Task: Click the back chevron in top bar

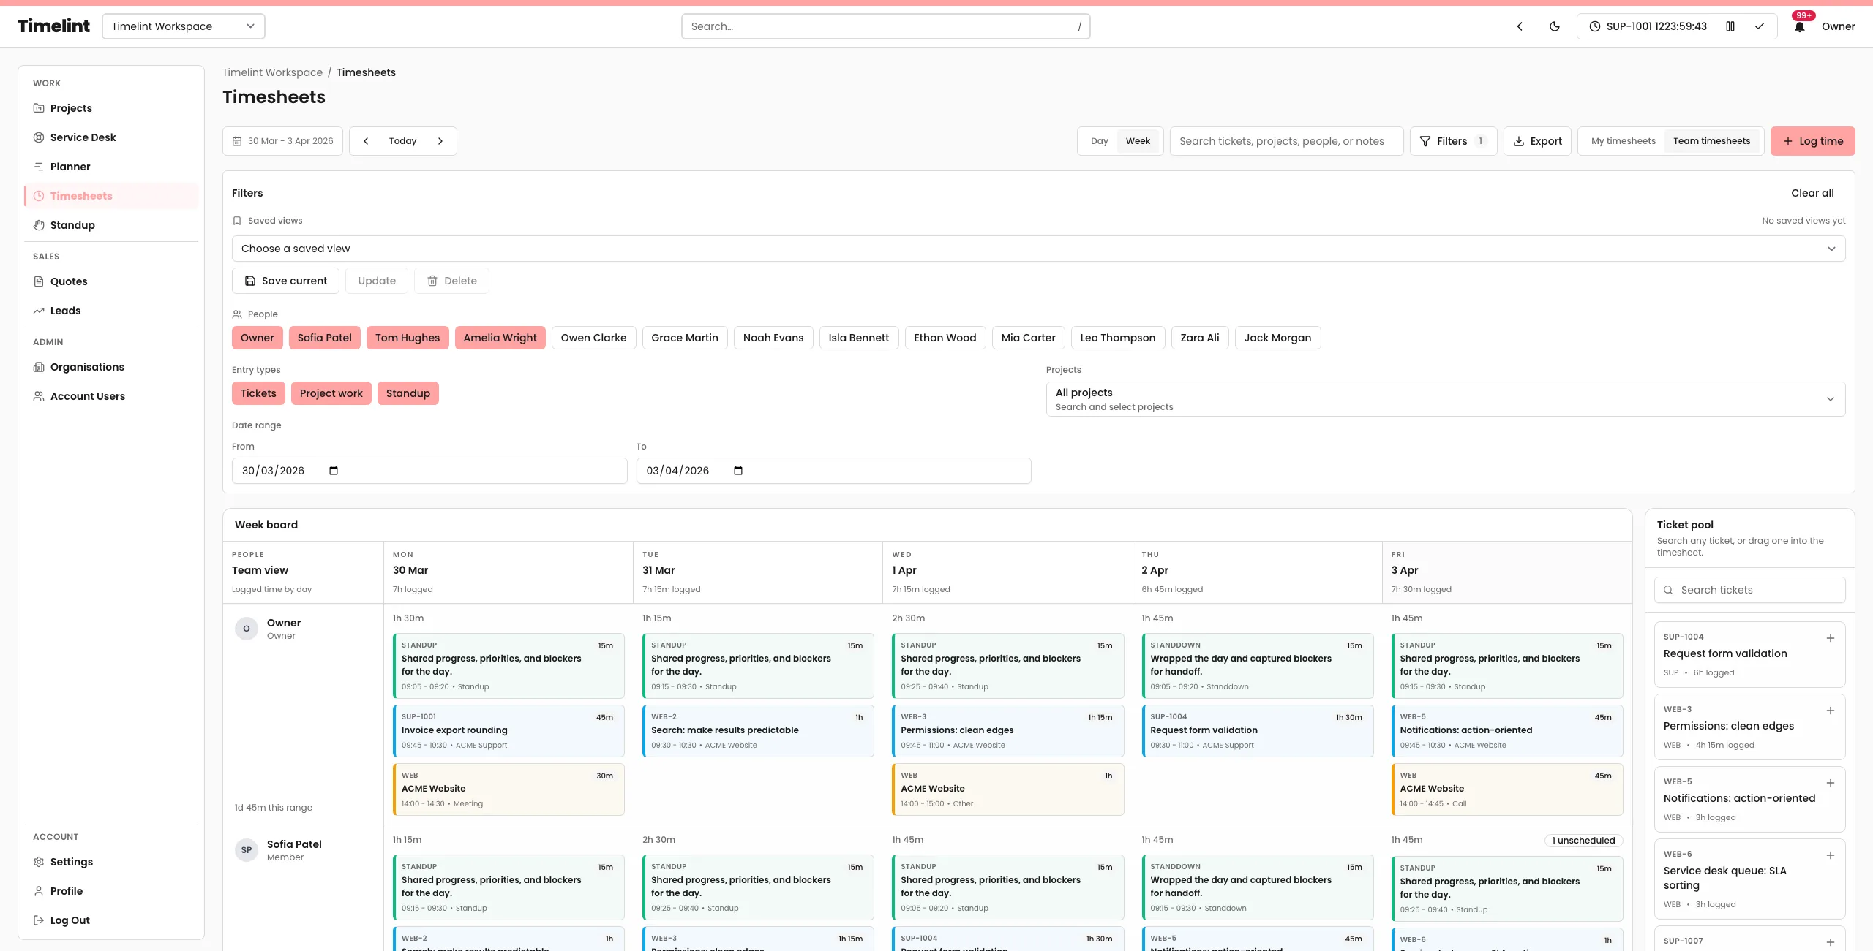Action: (1520, 26)
